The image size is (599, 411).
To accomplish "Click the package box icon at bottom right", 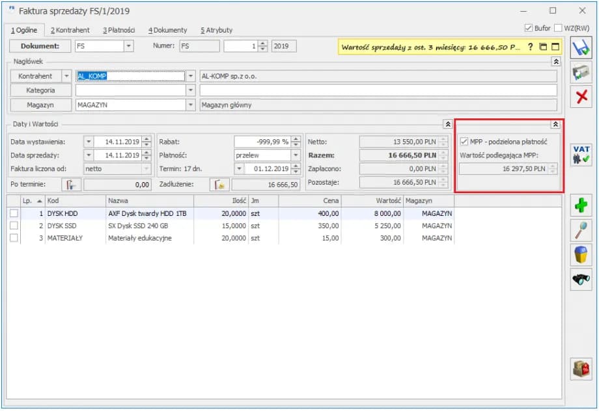I will (581, 369).
